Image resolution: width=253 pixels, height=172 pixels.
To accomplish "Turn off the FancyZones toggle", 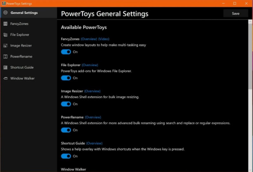I will pyautogui.click(x=66, y=52).
